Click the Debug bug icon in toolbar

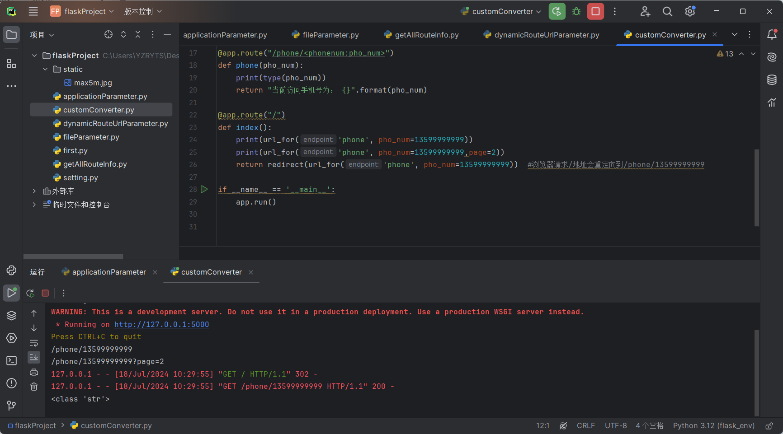point(576,11)
